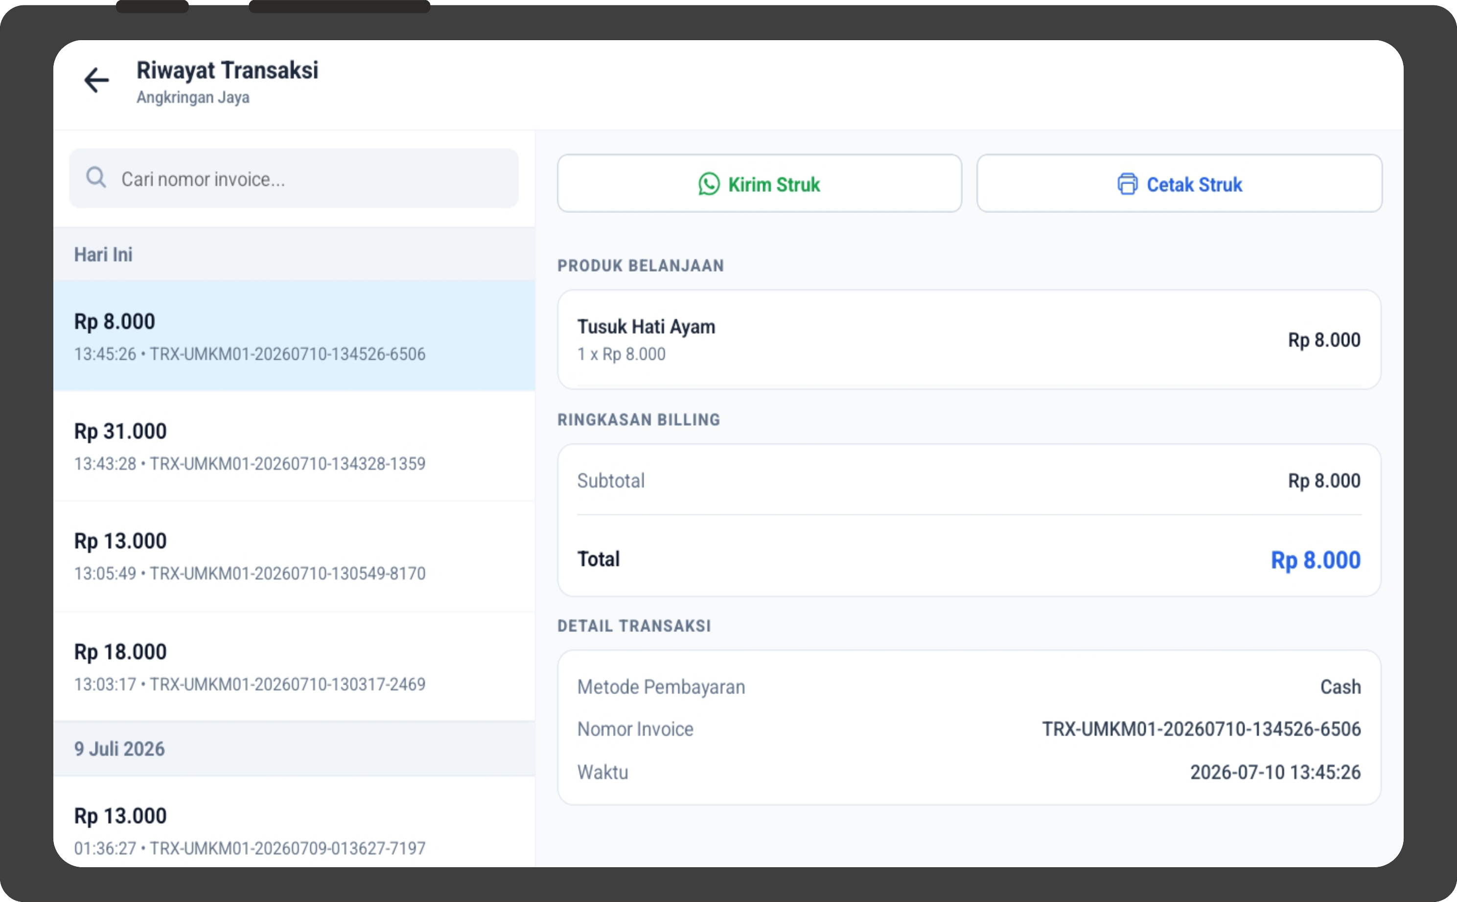This screenshot has width=1457, height=902.
Task: Go back using the arrow icon
Action: (96, 81)
